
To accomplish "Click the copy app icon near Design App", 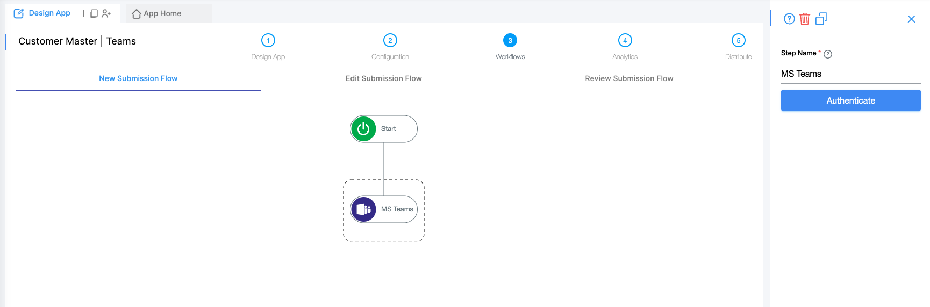I will (94, 13).
